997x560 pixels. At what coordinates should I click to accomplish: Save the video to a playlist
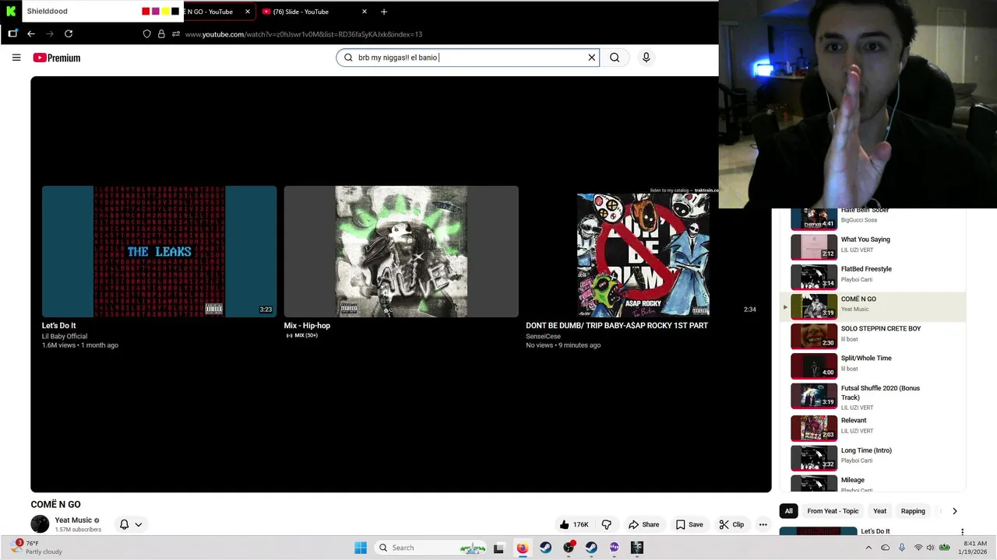689,524
